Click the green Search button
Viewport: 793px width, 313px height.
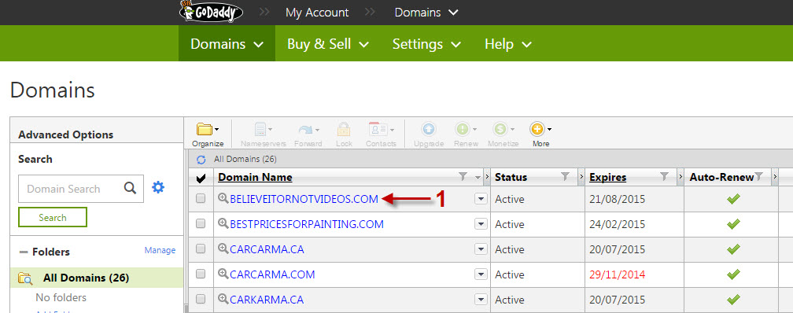pos(53,217)
